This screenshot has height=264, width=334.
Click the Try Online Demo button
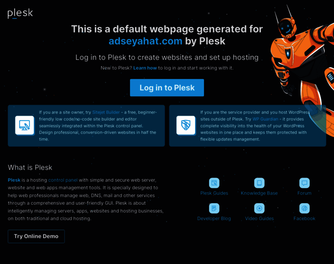(x=36, y=236)
